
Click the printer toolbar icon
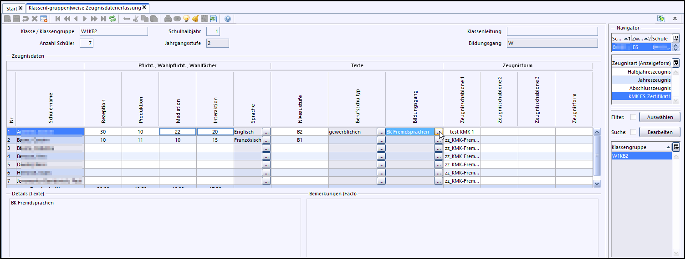[168, 19]
